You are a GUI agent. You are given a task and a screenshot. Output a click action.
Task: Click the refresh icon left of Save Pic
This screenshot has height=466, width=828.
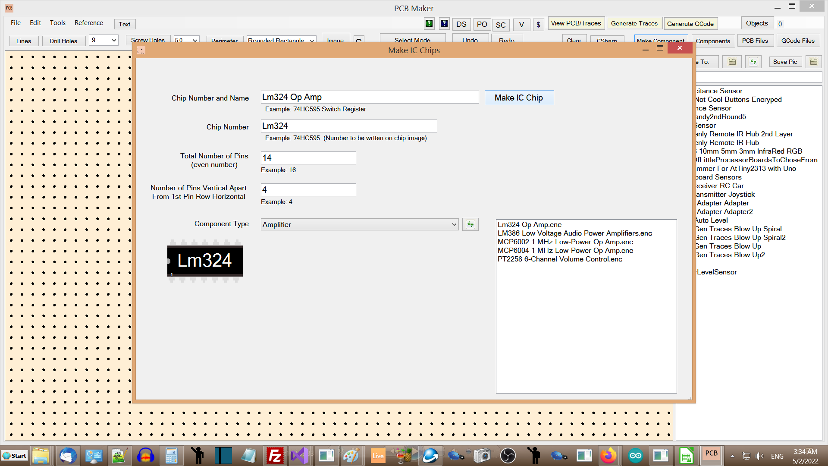[753, 62]
